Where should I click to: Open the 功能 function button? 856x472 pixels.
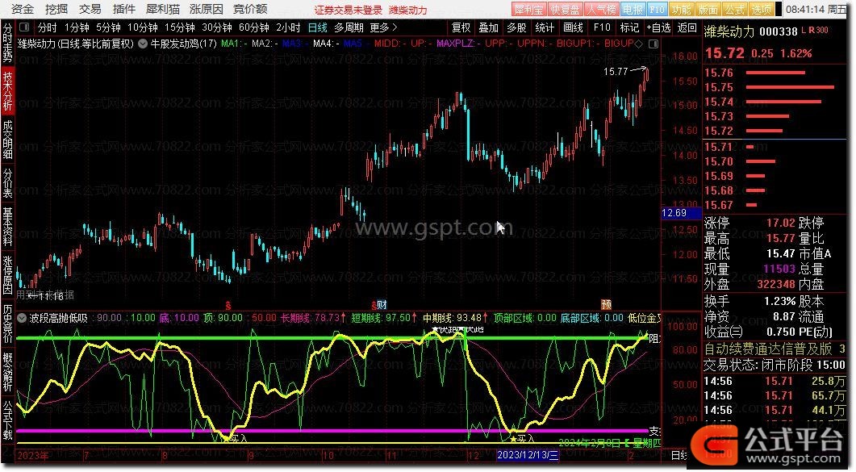pos(681,9)
